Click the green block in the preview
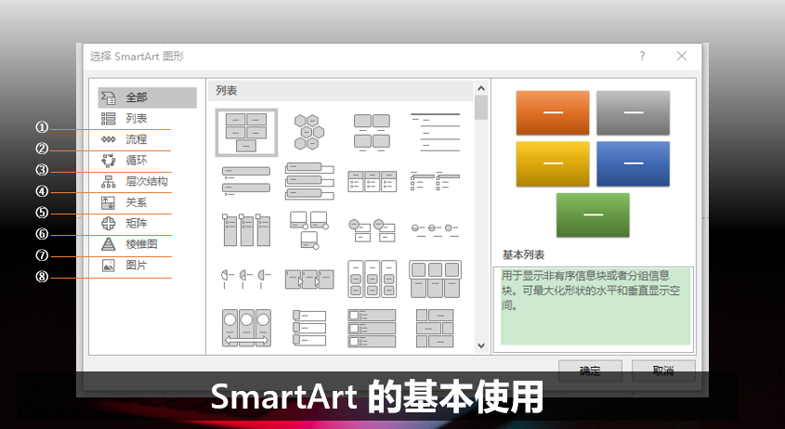The width and height of the screenshot is (785, 429). click(x=593, y=214)
